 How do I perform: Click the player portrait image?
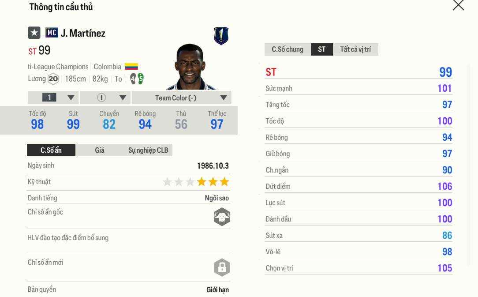[x=190, y=67]
